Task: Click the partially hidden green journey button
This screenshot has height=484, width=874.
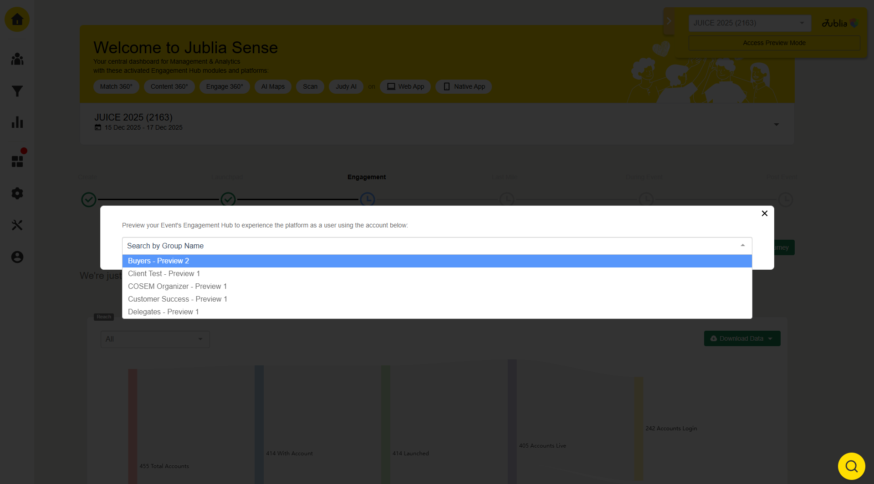Action: (784, 247)
